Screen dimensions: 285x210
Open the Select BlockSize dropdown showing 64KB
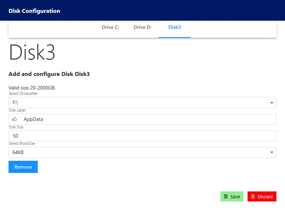142,152
